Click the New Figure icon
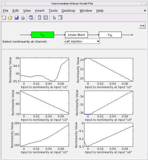The image size is (148, 160). click(4, 18)
